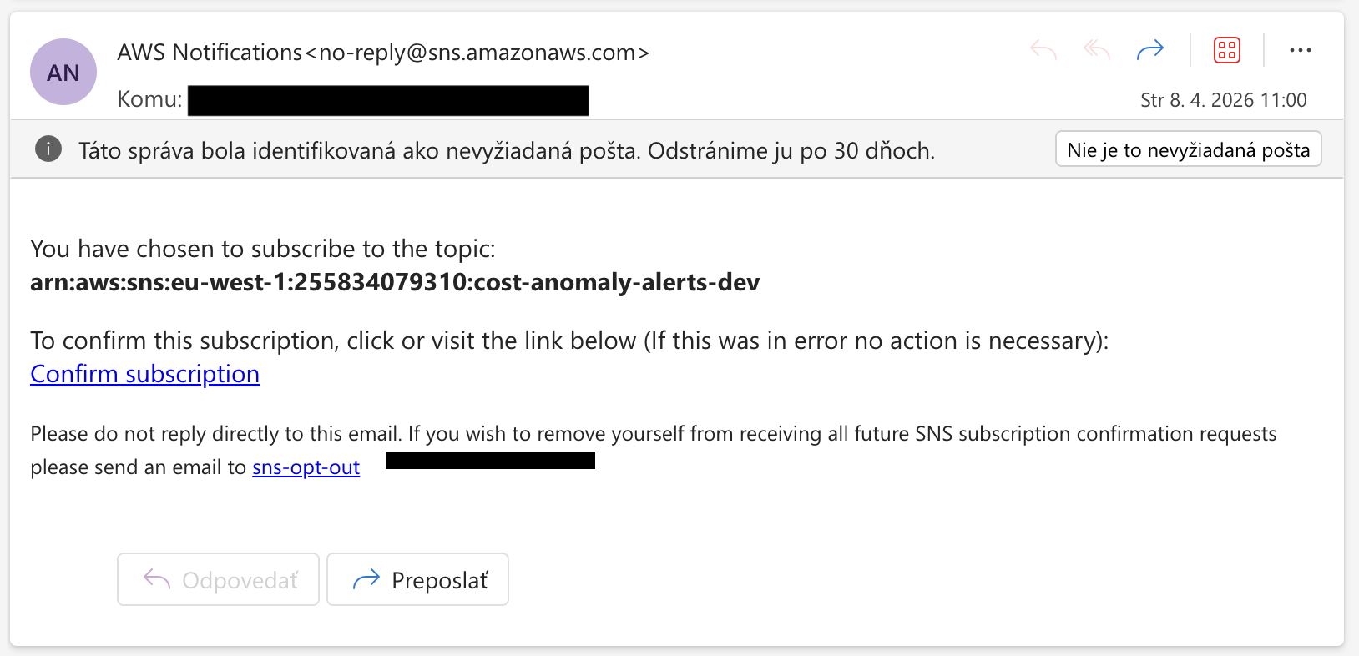The height and width of the screenshot is (656, 1359).
Task: Follow the Confirm subscription link
Action: pos(144,374)
